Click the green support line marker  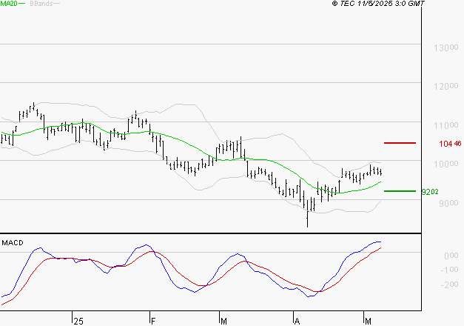click(400, 190)
